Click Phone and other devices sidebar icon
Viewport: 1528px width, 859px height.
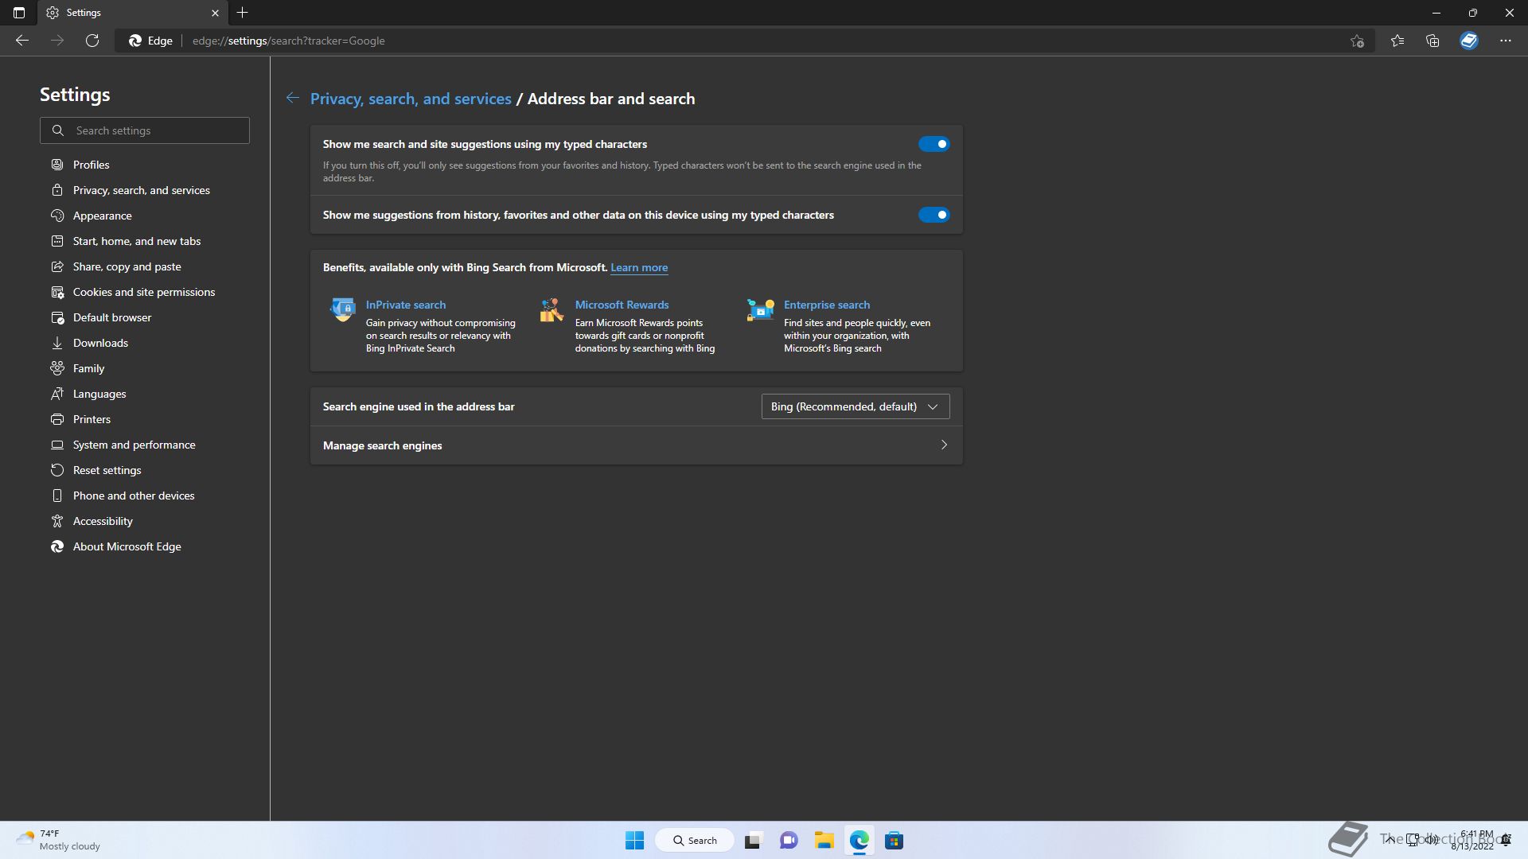[57, 496]
